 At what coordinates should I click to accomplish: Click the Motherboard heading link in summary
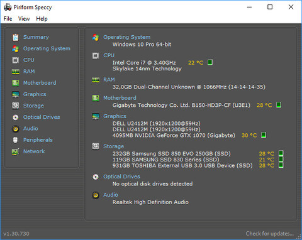[x=120, y=98]
